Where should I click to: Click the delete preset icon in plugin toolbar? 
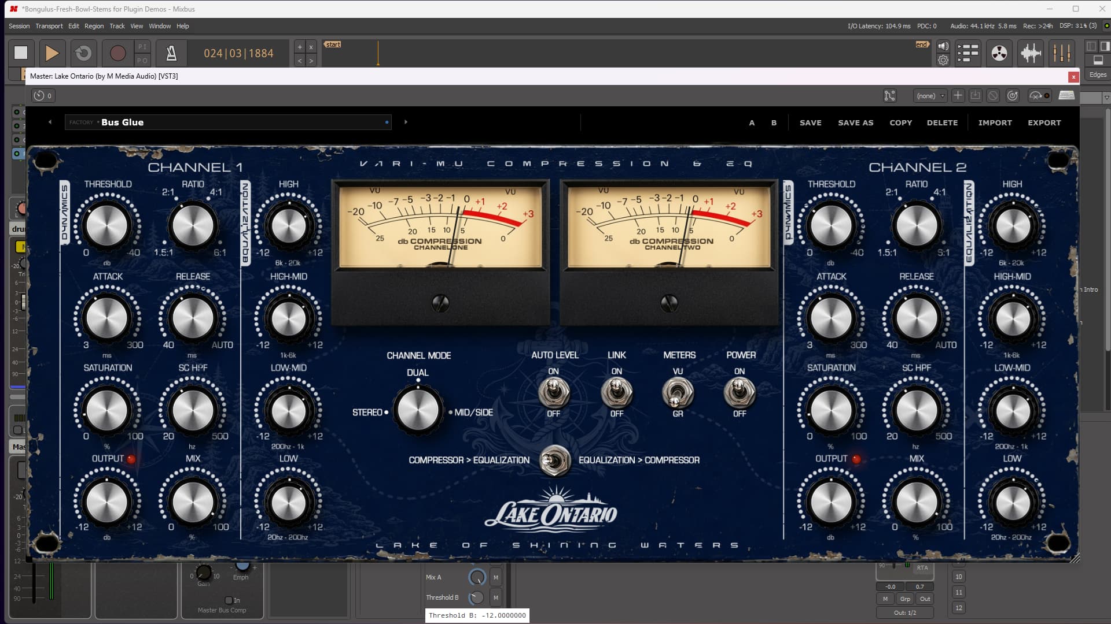[993, 96]
